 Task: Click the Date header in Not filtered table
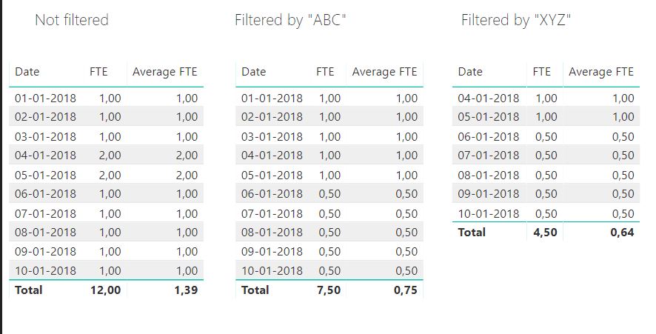(27, 72)
